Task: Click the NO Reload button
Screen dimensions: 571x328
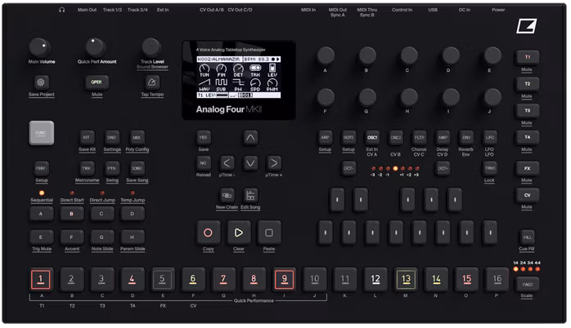Action: click(x=203, y=163)
